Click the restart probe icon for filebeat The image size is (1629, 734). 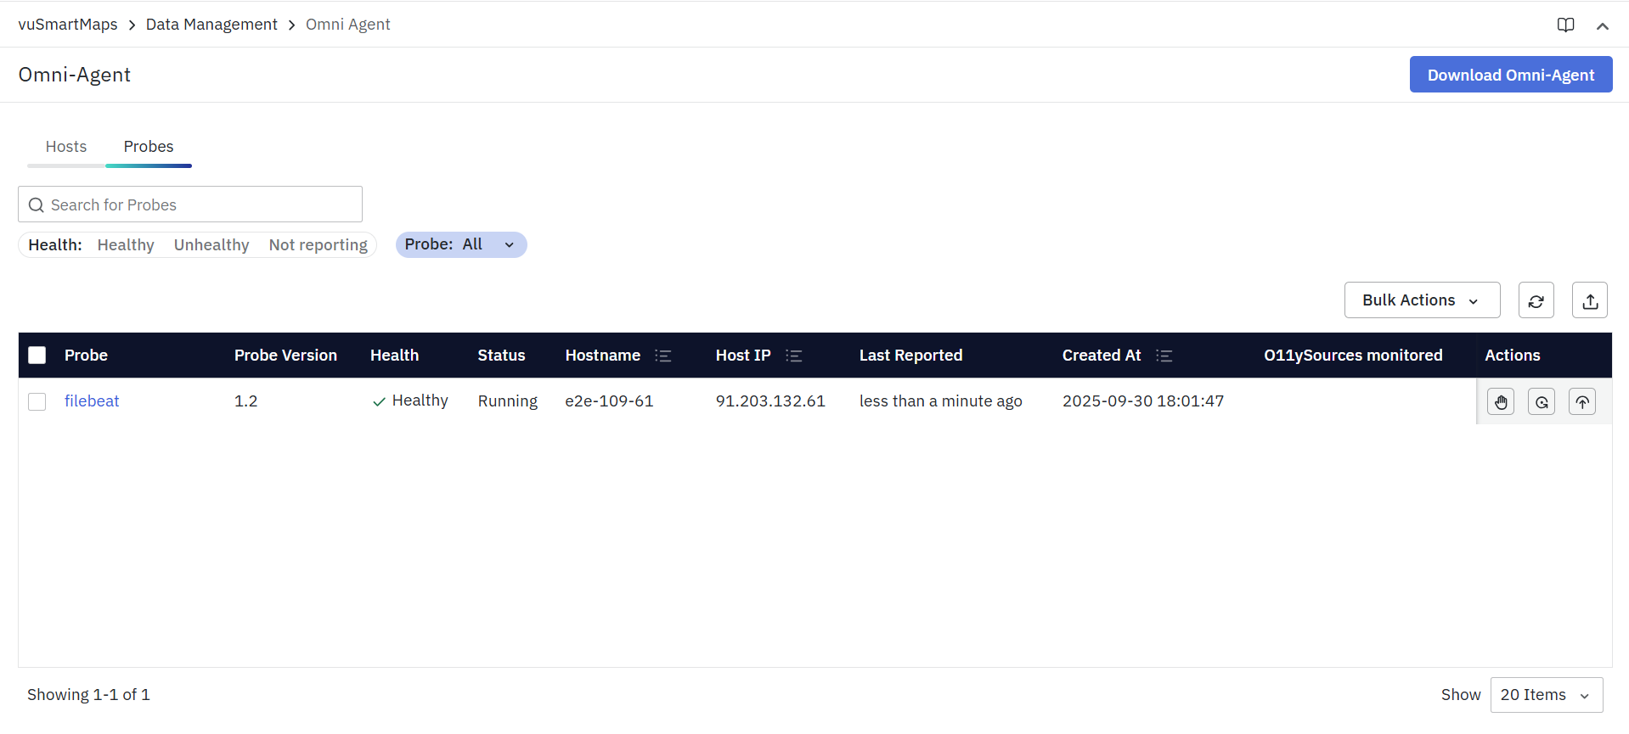[x=1542, y=401]
